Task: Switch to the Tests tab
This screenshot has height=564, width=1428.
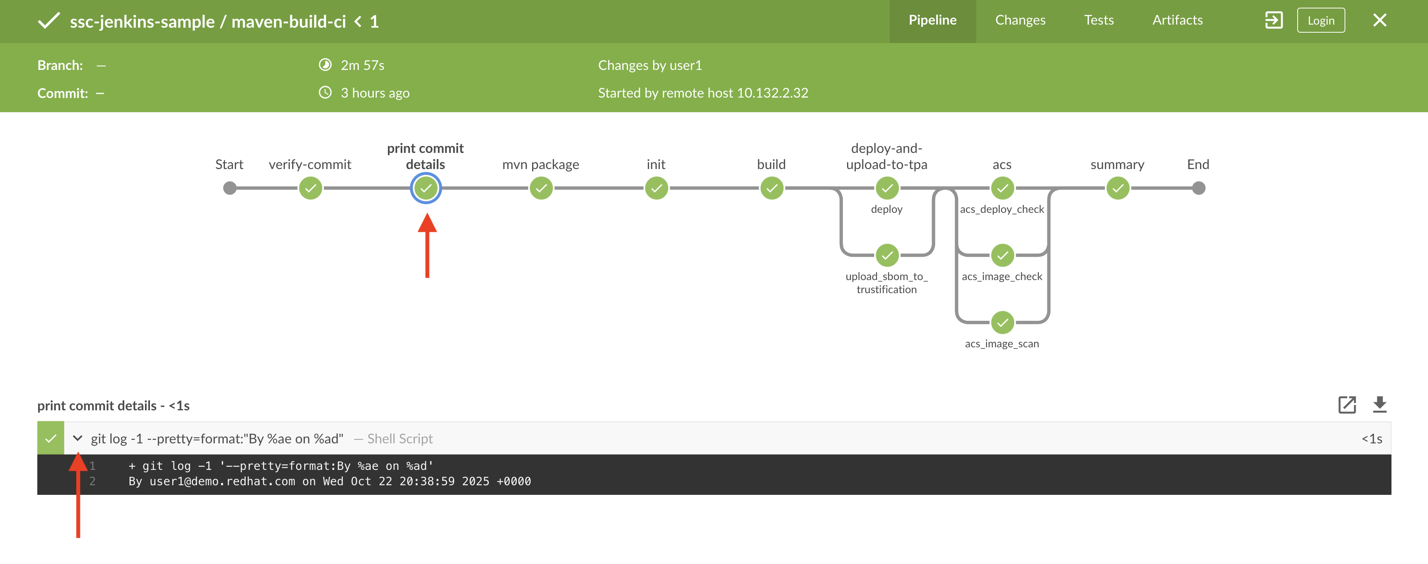Action: coord(1099,20)
